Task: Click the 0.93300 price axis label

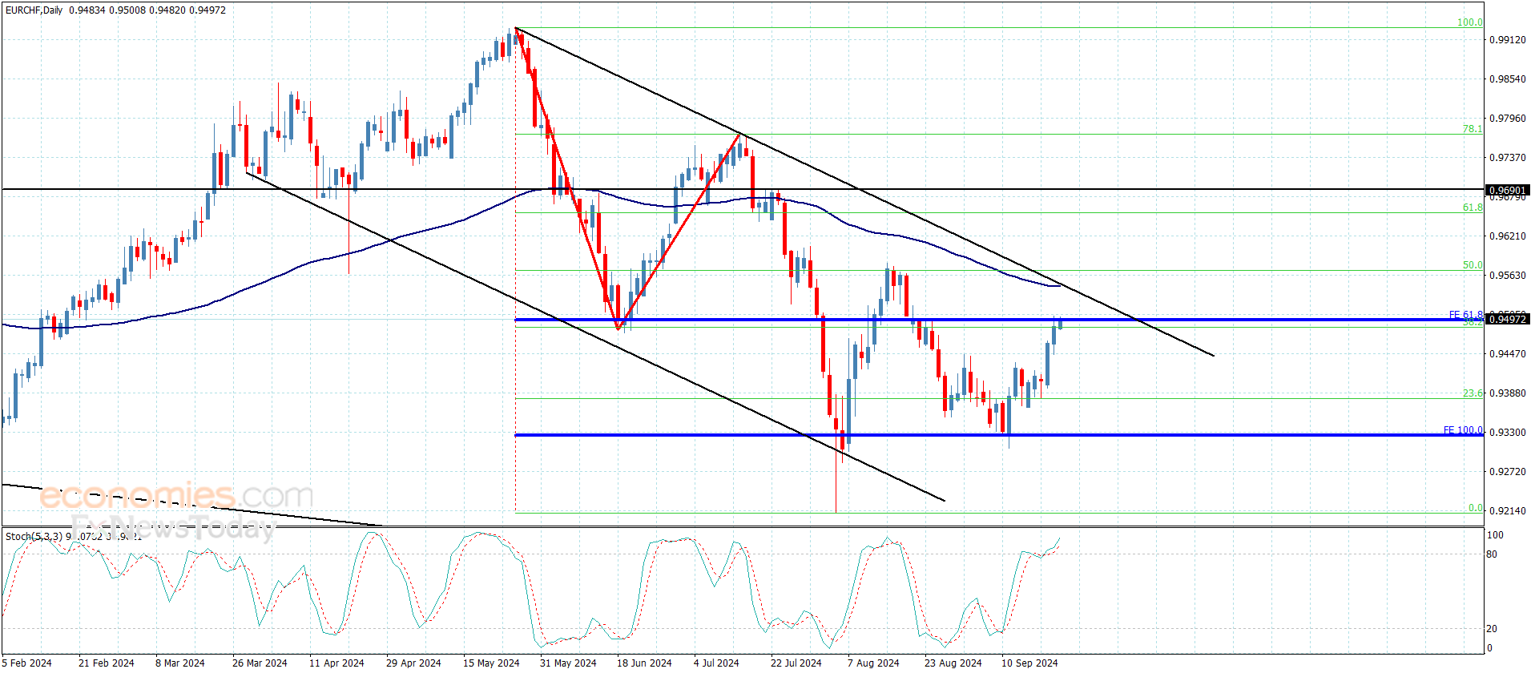Action: coord(1508,433)
